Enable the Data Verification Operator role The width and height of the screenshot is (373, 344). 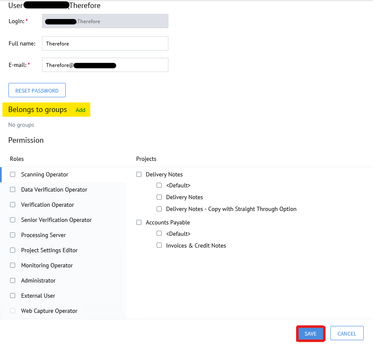[x=13, y=189]
